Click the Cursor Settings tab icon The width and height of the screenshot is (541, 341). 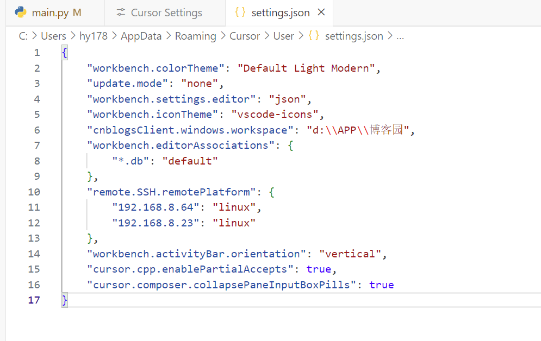pyautogui.click(x=120, y=12)
